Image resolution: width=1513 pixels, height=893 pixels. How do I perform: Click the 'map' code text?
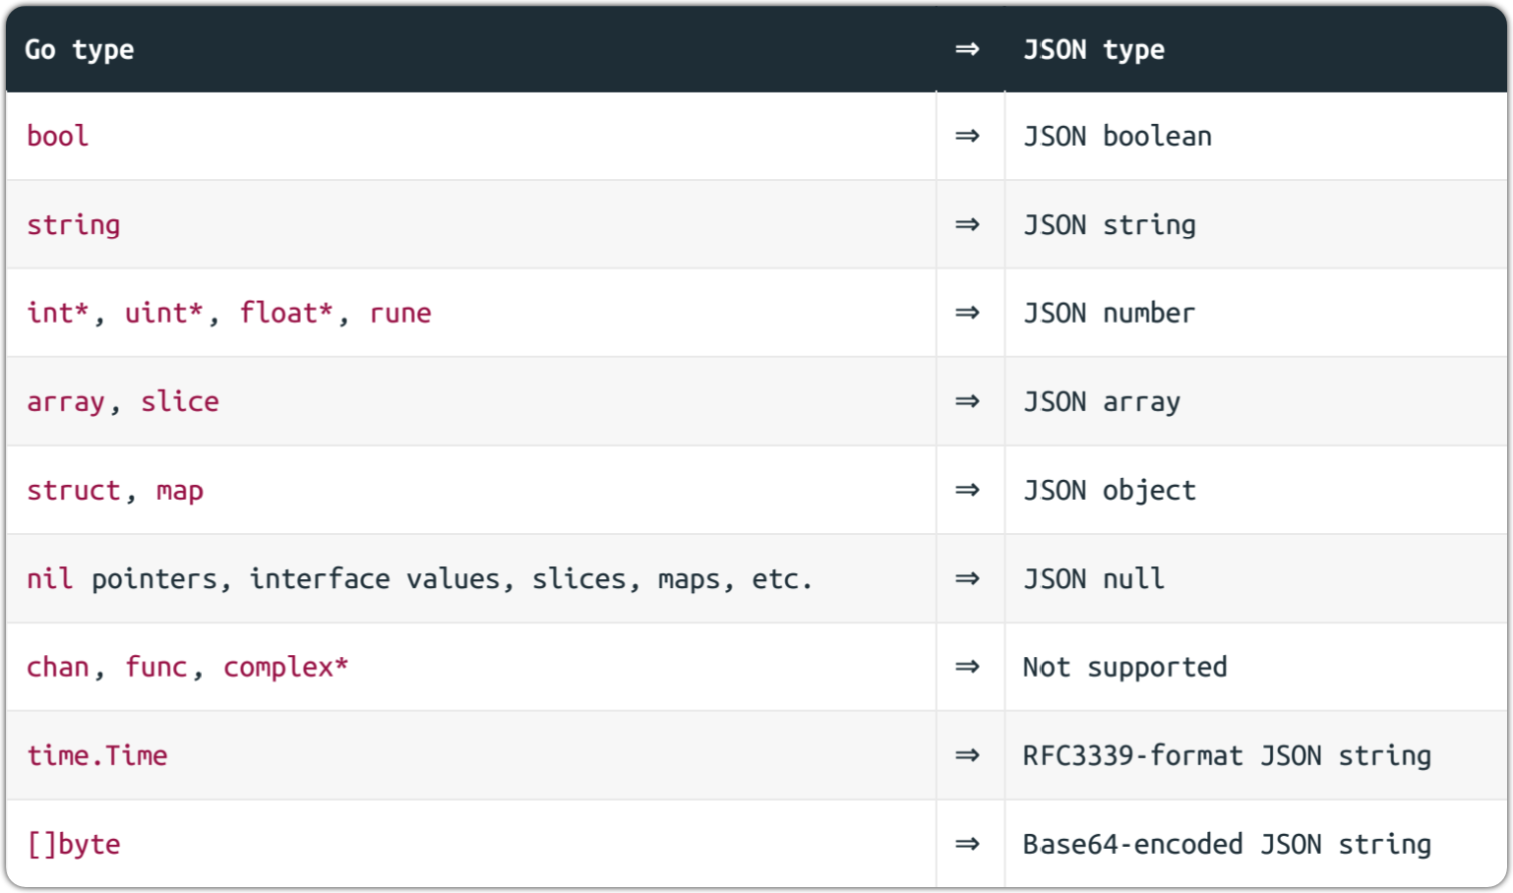(x=180, y=492)
